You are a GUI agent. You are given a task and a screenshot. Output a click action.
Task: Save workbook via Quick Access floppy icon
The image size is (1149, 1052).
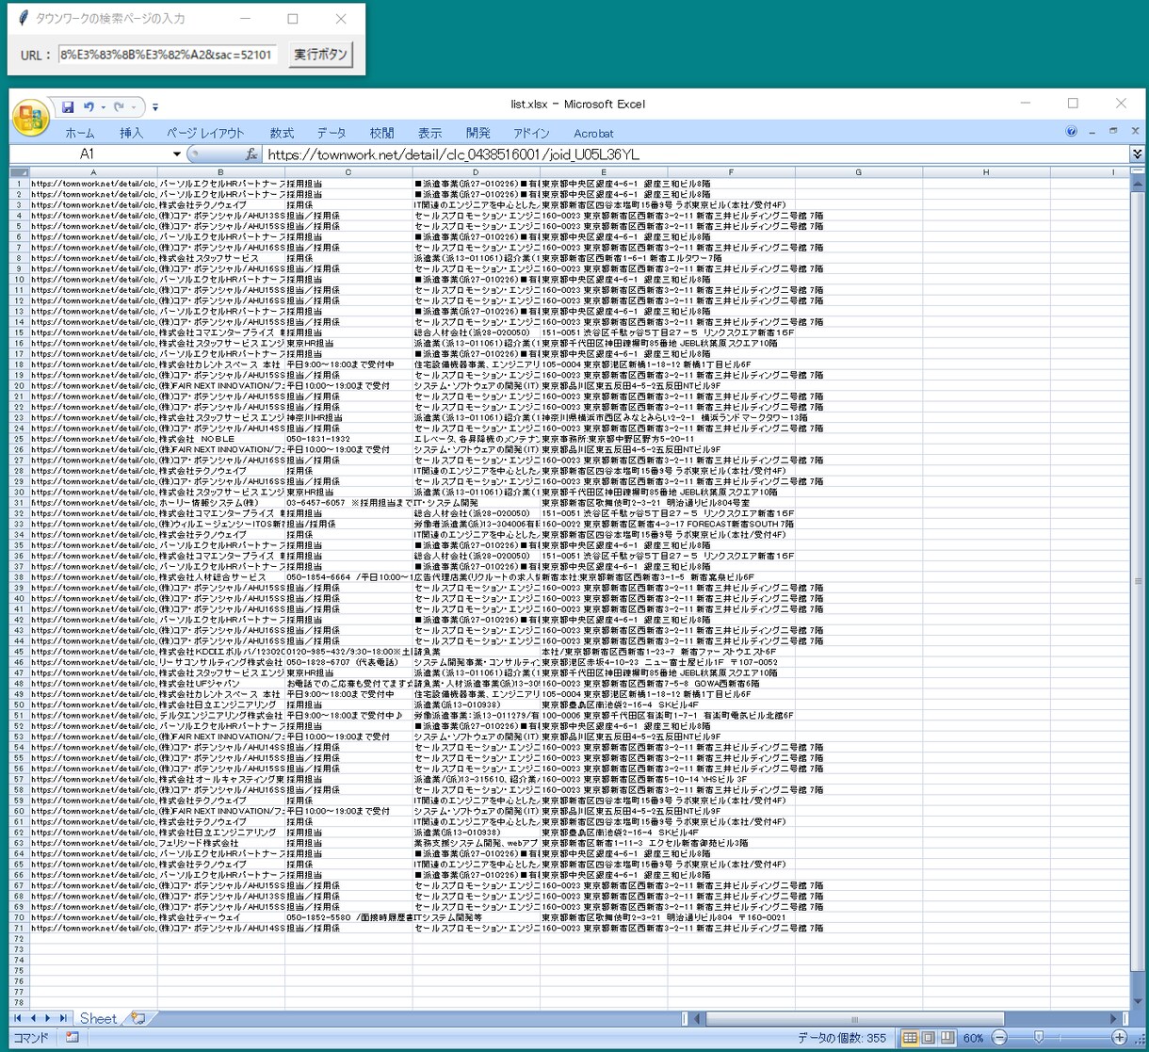[68, 107]
